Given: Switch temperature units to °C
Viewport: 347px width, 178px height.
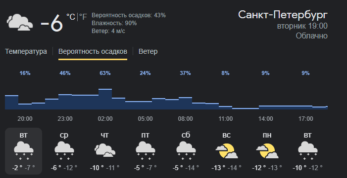Looking at the screenshot, I should pyautogui.click(x=71, y=17).
